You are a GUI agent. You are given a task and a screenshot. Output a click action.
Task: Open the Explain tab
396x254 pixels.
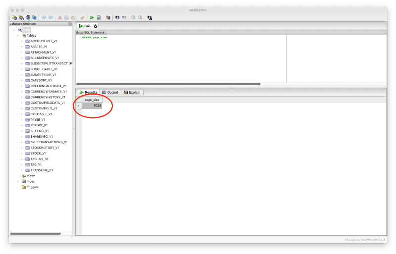[x=132, y=92]
